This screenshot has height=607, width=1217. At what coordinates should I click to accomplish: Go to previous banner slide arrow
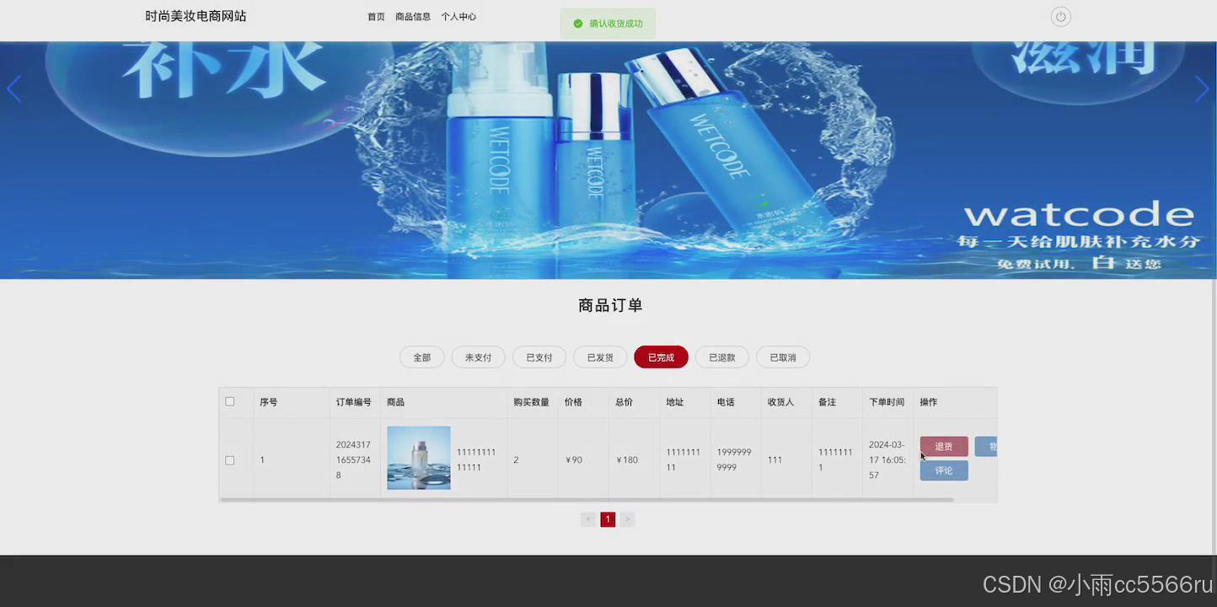[x=13, y=89]
